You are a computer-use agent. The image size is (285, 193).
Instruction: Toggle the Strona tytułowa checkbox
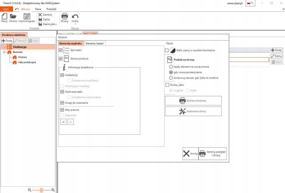[x=61, y=59]
